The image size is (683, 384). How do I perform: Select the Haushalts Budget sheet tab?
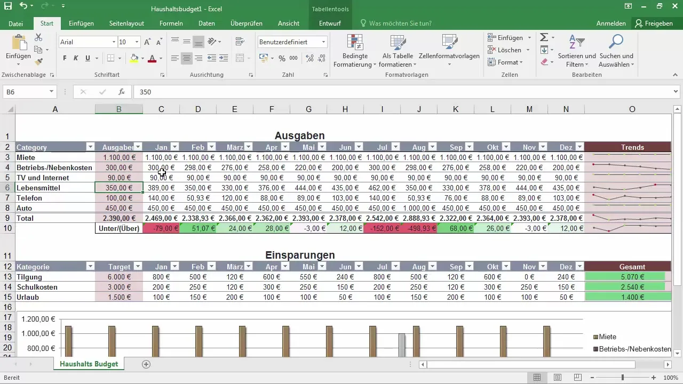pos(89,364)
